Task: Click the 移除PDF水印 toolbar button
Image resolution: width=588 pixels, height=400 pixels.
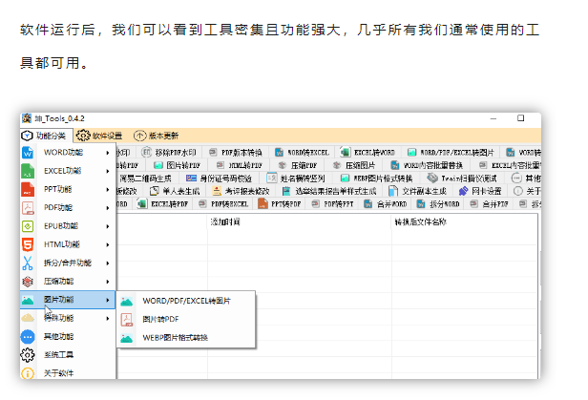Action: point(169,152)
